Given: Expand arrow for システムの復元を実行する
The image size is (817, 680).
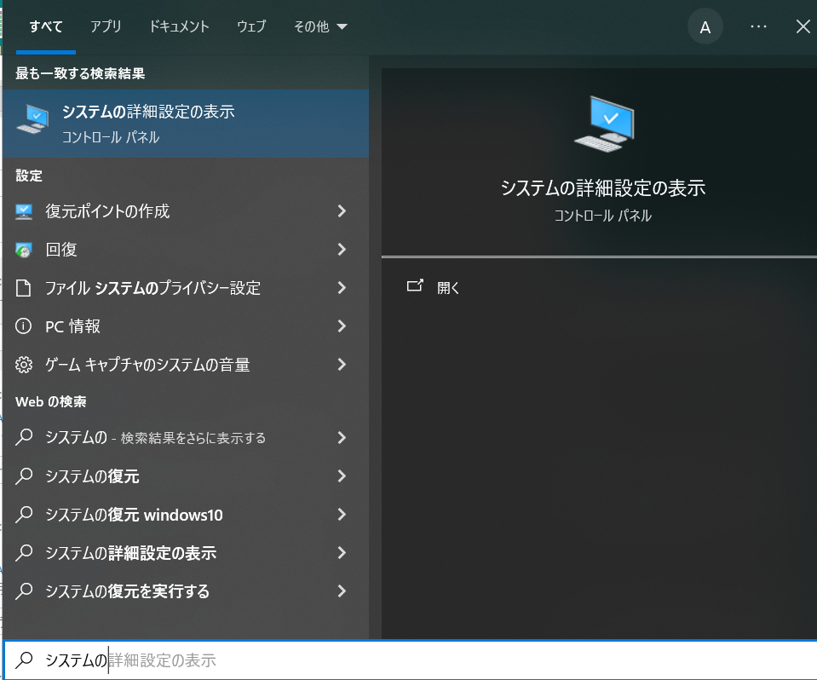Looking at the screenshot, I should 342,591.
